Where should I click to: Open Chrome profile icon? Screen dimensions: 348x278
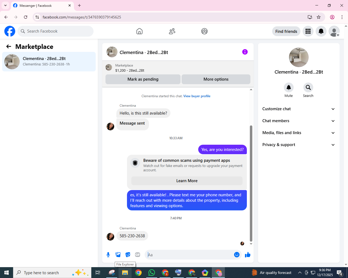(x=332, y=17)
